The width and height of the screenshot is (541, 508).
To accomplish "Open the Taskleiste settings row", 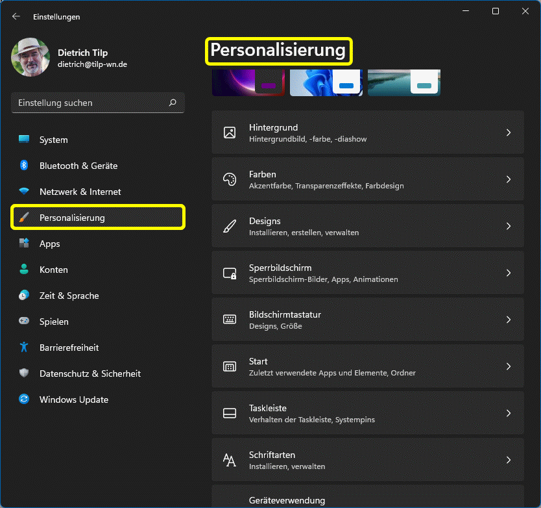I will click(x=367, y=414).
